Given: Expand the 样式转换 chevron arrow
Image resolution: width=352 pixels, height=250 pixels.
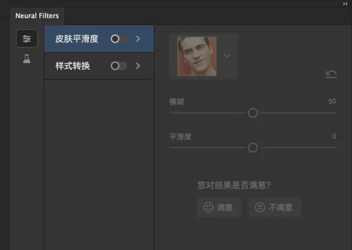Looking at the screenshot, I should pos(138,66).
